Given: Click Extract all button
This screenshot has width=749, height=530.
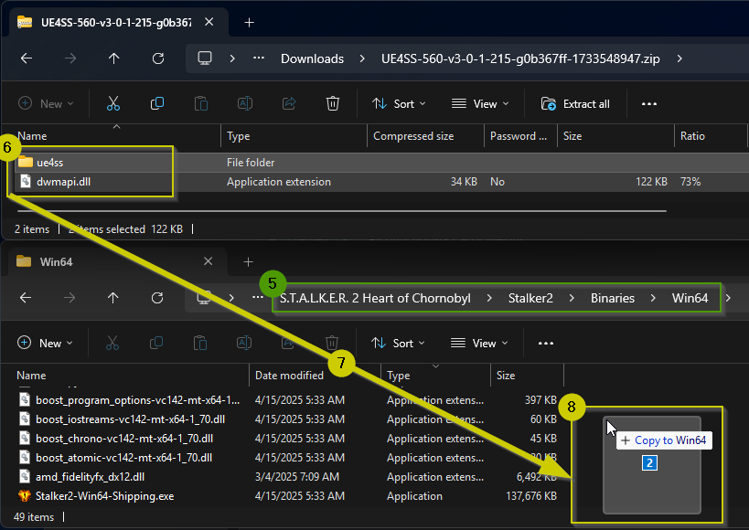Looking at the screenshot, I should (x=575, y=103).
